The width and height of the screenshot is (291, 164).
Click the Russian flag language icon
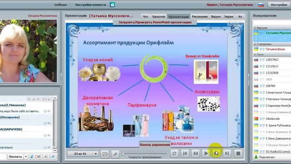[x=261, y=5]
